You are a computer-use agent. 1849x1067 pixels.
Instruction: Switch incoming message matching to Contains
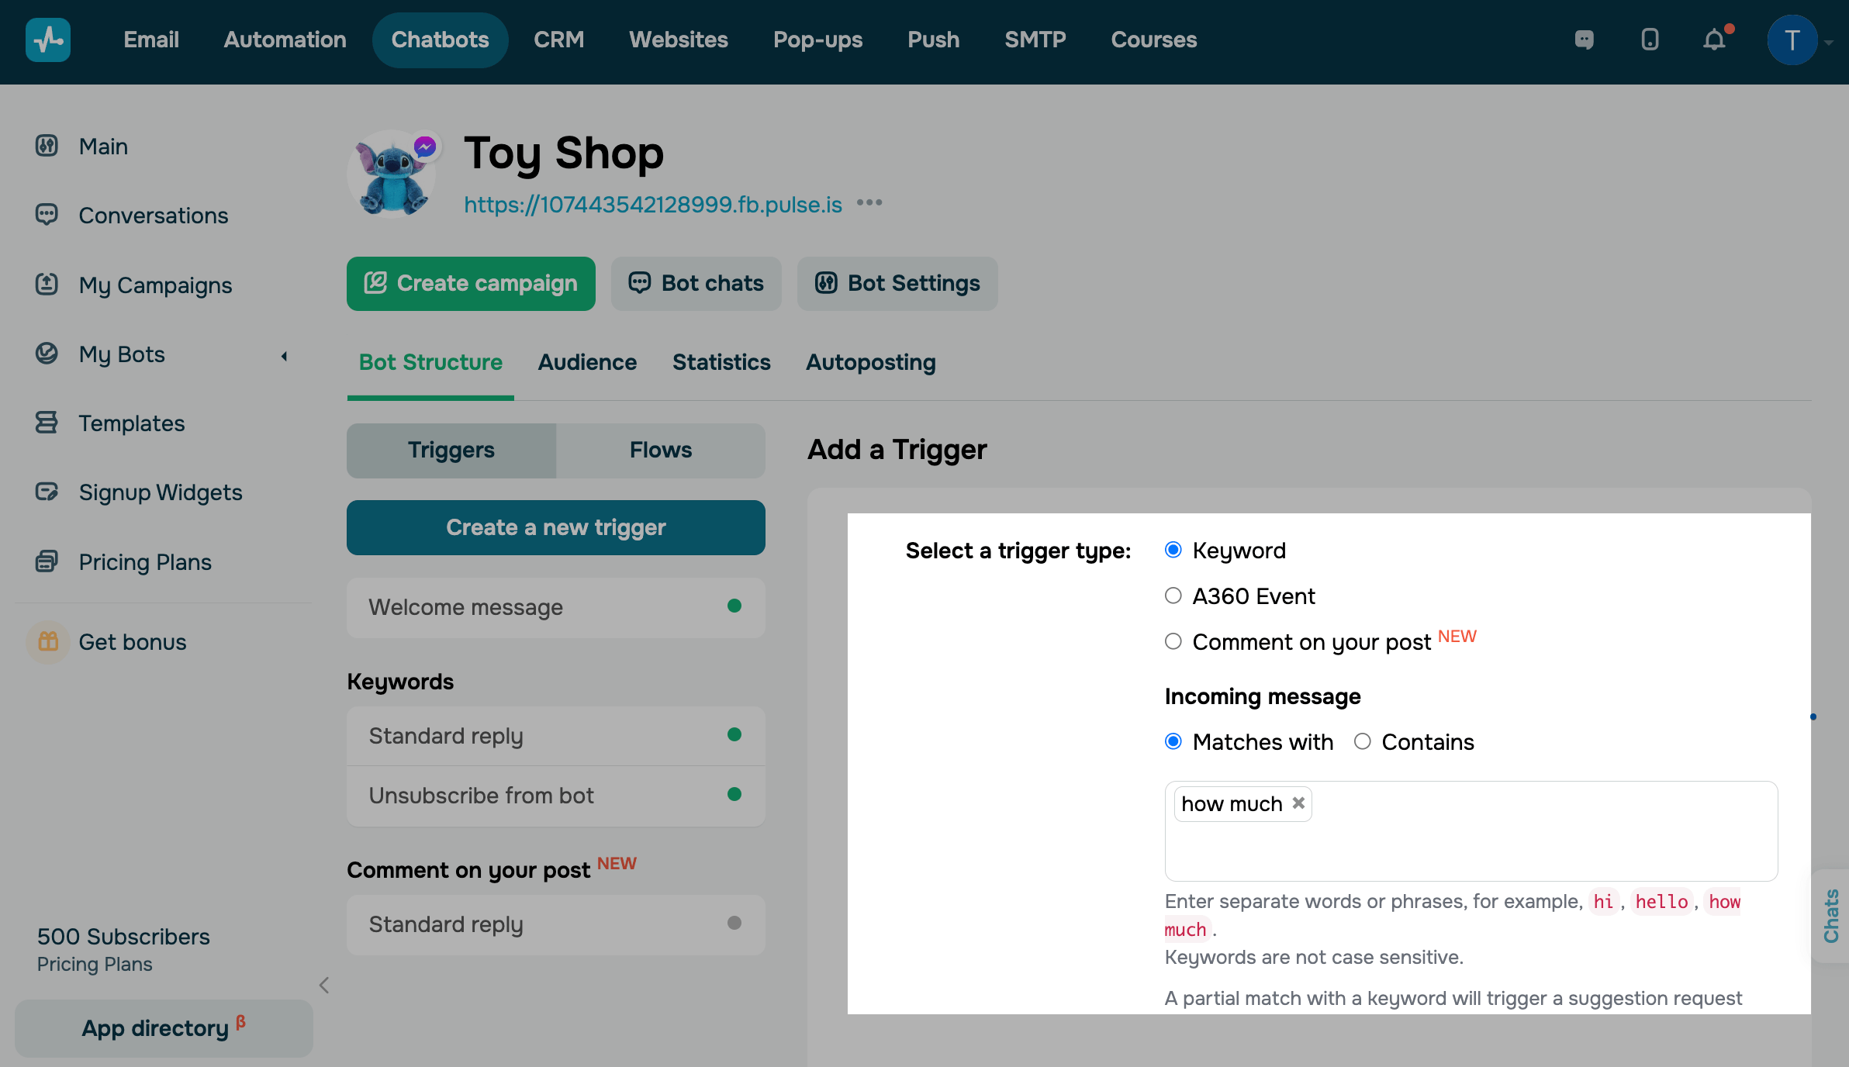(1362, 742)
